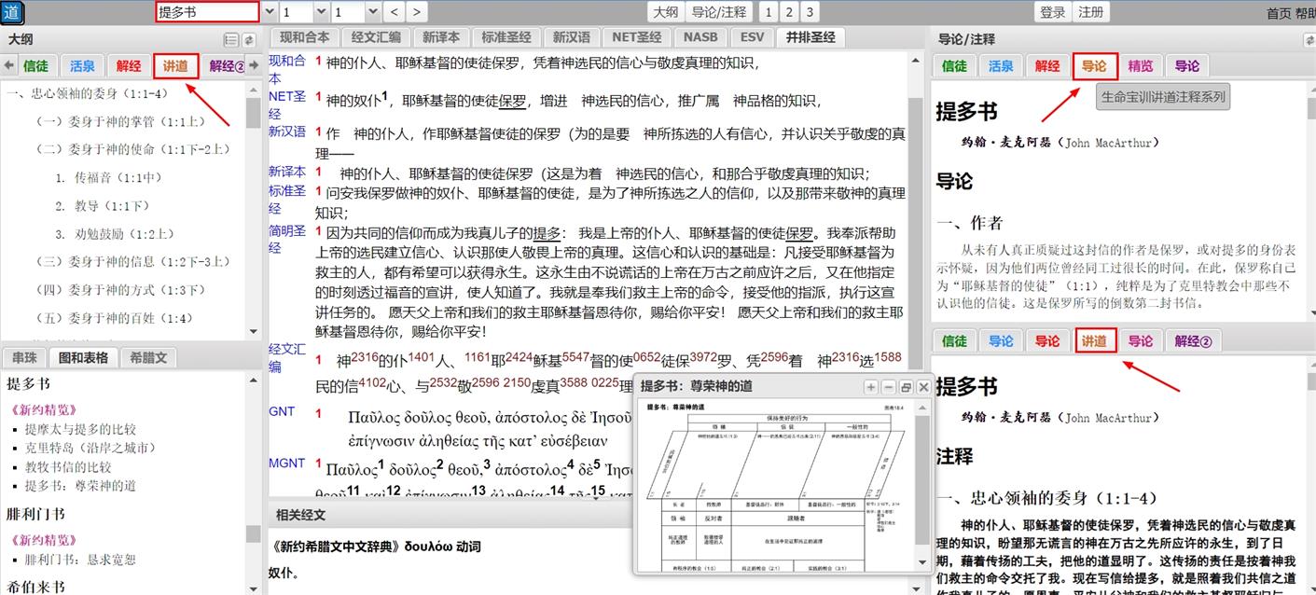Restore the 尊荣神的道 popup window size
This screenshot has height=595, width=1316.
pyautogui.click(x=906, y=387)
